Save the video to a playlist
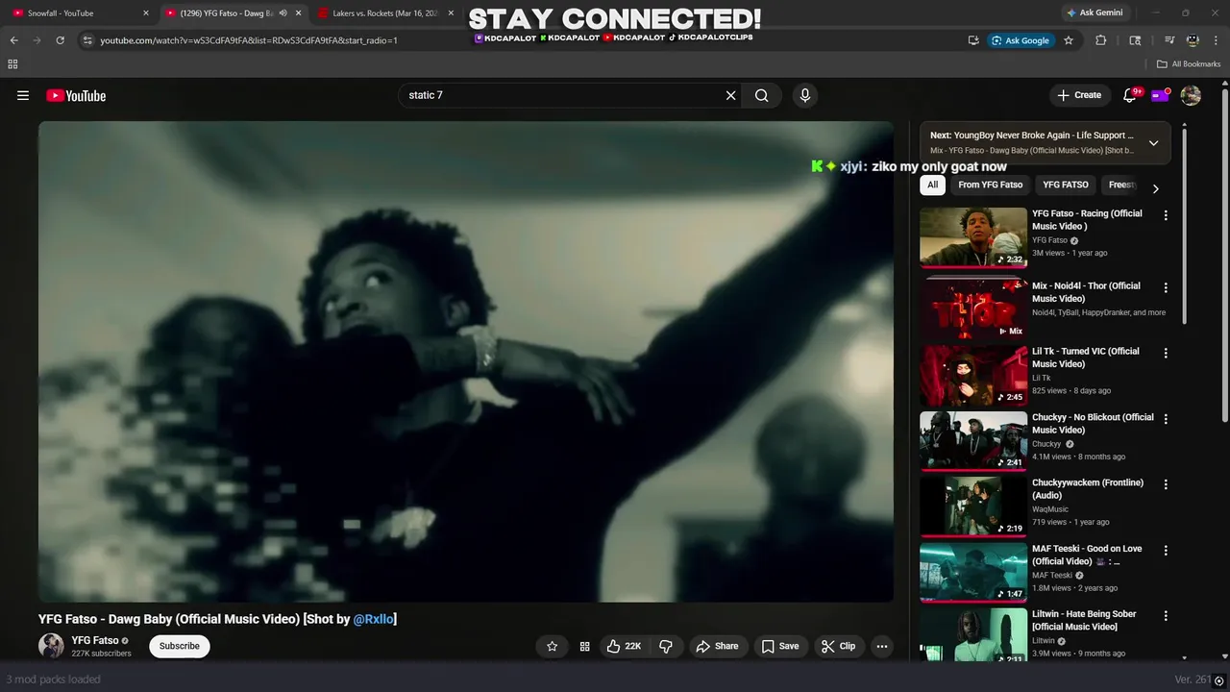 point(780,646)
